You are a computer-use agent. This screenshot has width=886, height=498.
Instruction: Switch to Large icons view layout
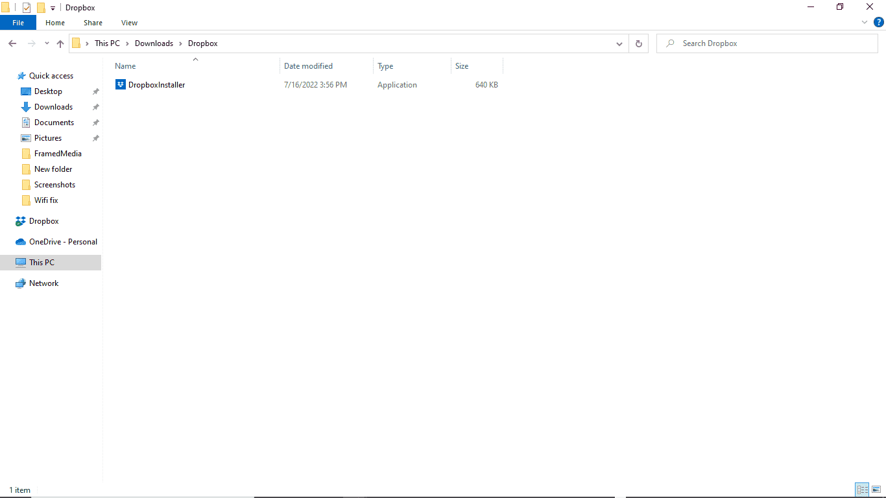[876, 490]
